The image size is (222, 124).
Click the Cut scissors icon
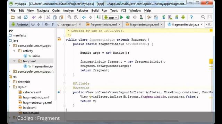(x=48, y=17)
